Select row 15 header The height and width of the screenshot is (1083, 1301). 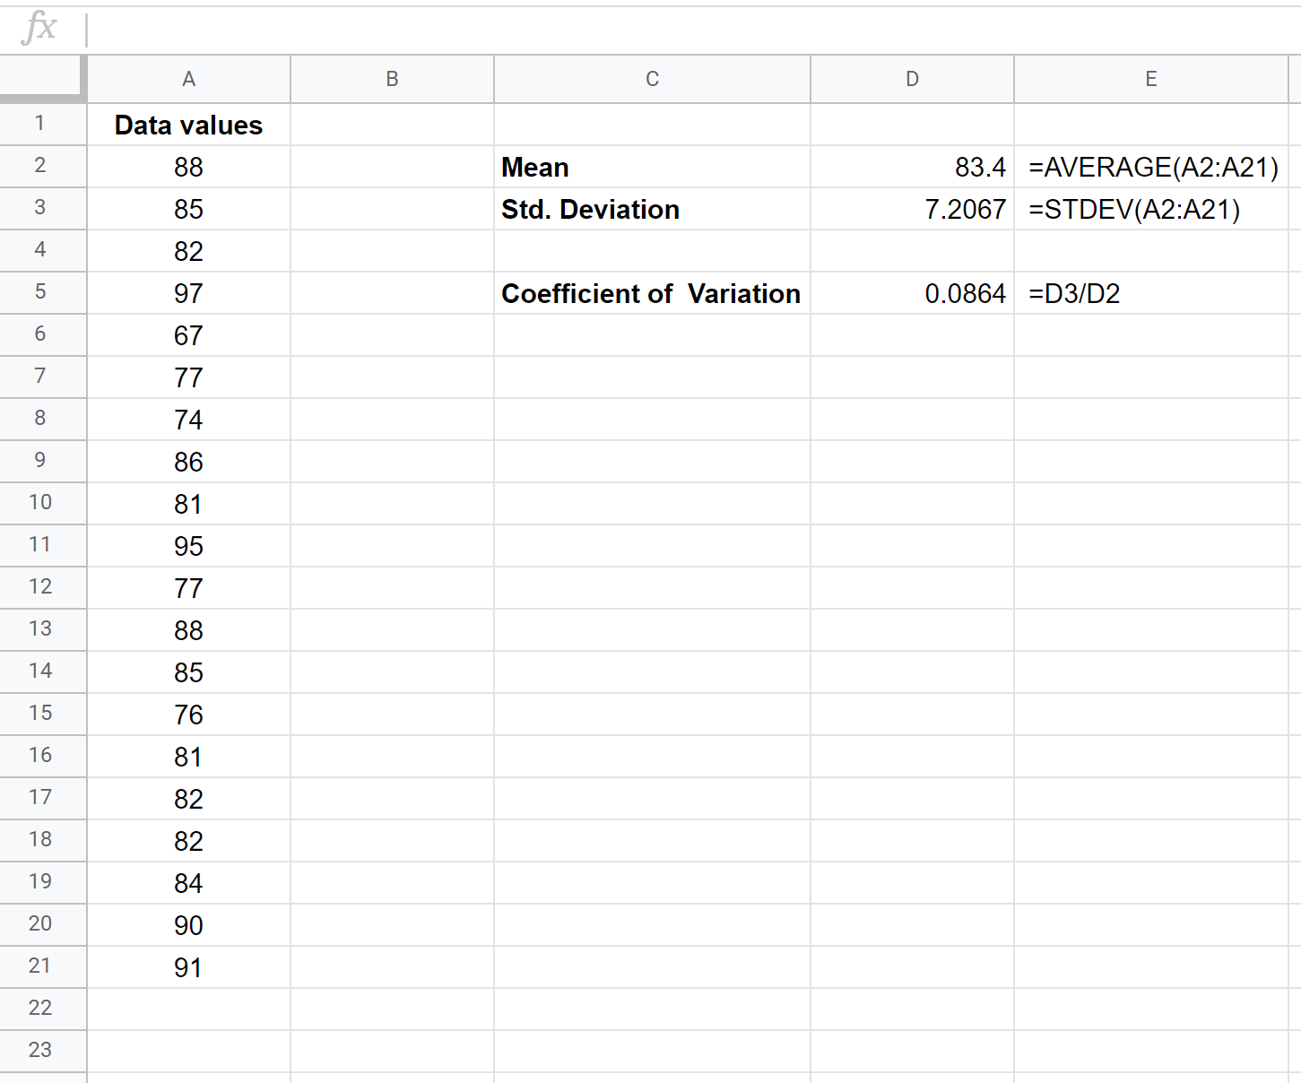tap(42, 714)
